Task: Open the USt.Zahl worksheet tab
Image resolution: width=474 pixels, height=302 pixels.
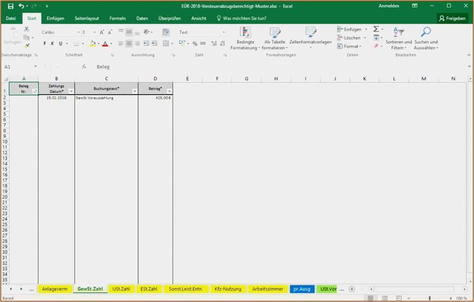Action: point(121,289)
